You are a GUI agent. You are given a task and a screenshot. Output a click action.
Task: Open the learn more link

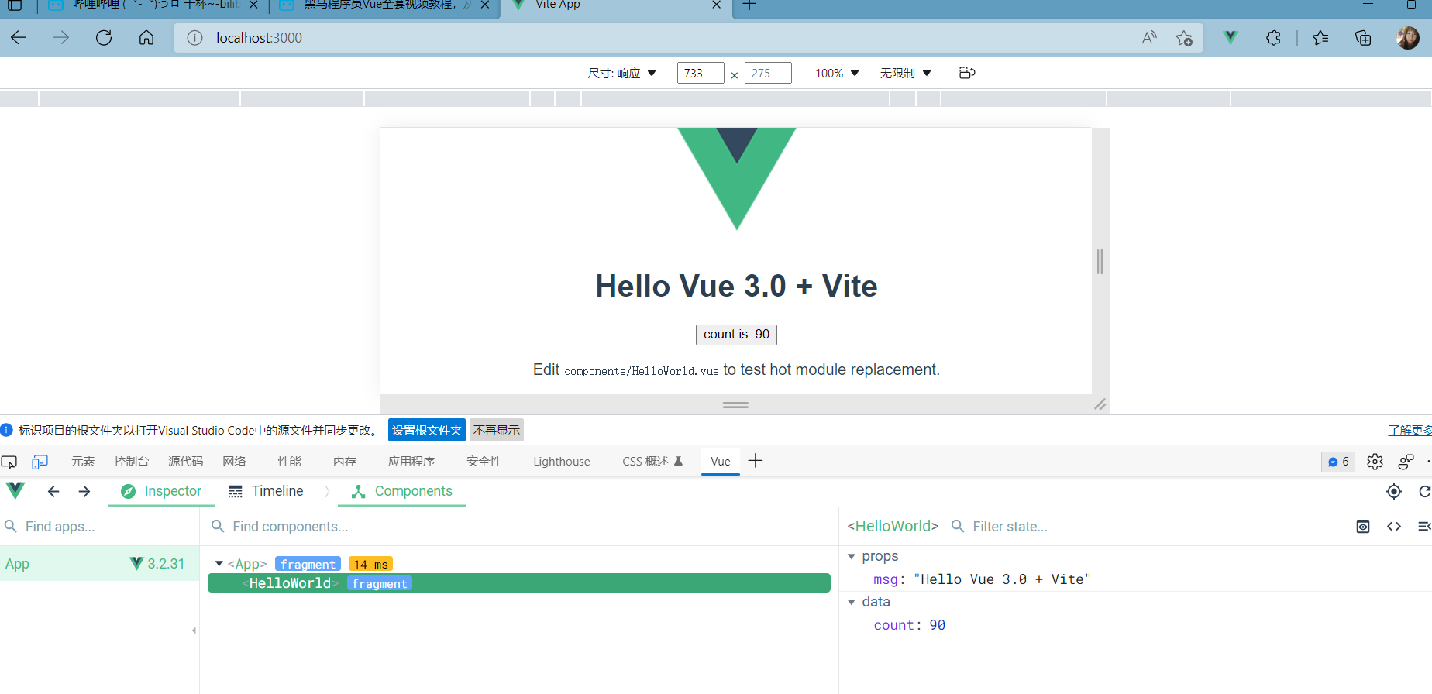point(1410,430)
